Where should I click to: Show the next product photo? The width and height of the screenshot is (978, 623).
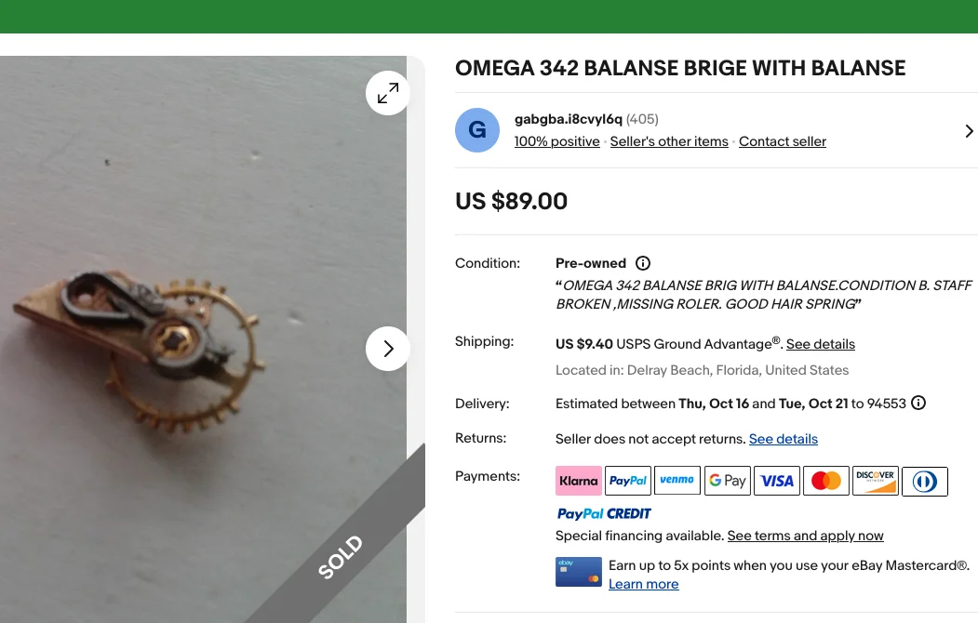(x=388, y=349)
